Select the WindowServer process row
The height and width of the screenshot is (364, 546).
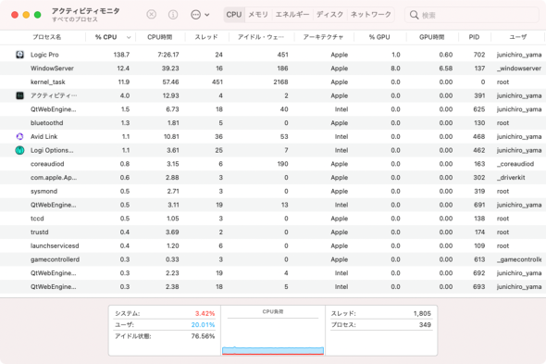(x=273, y=69)
